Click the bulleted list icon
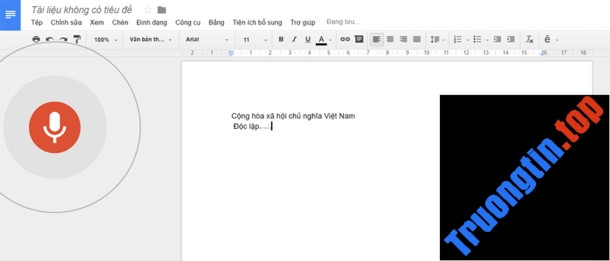The height and width of the screenshot is (261, 610). click(x=477, y=40)
